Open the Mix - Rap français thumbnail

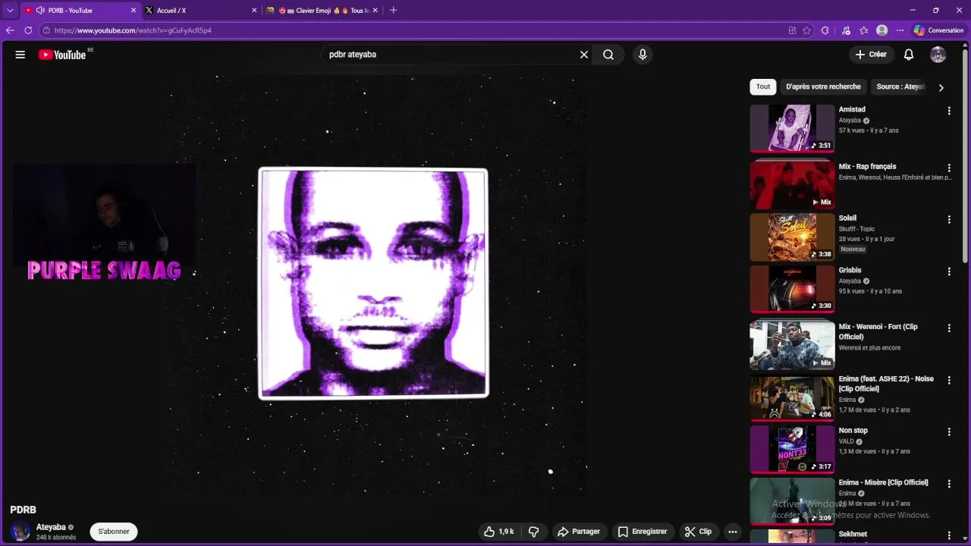click(x=792, y=185)
